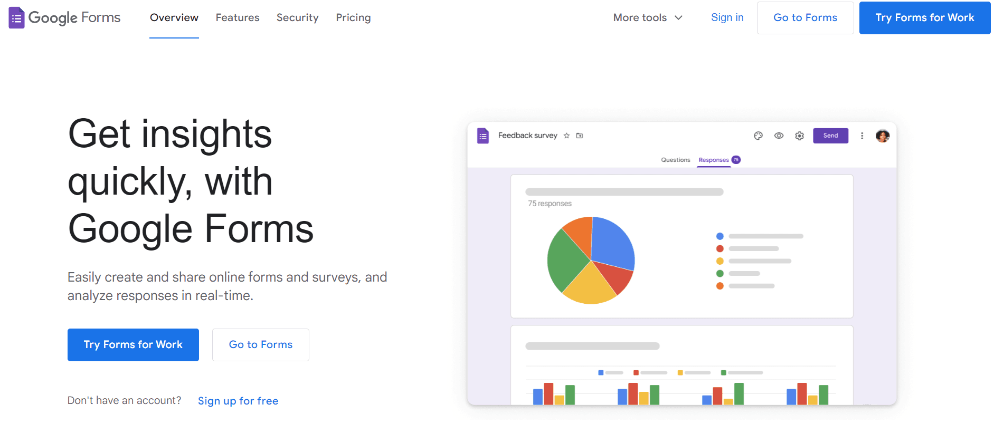The height and width of the screenshot is (443, 994).
Task: Click Try Forms for Work below headline
Action: [133, 345]
